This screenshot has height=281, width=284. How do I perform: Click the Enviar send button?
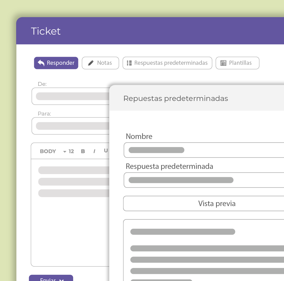tap(51, 278)
